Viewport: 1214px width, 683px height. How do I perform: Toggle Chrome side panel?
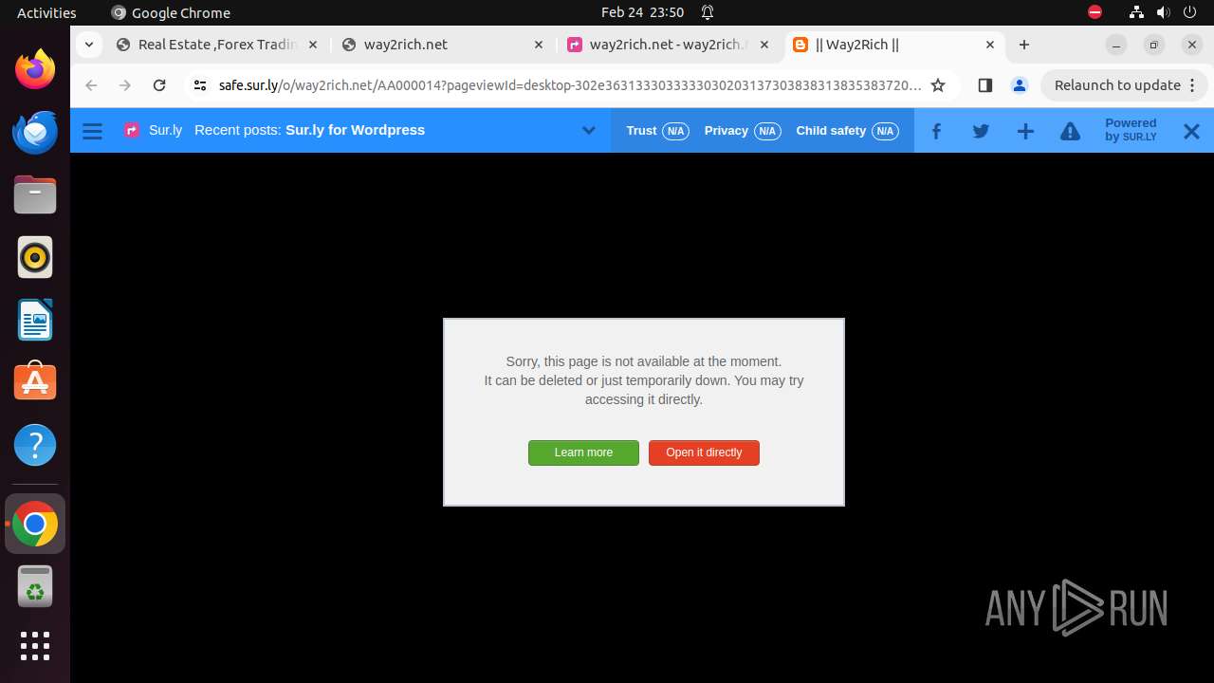tap(984, 85)
